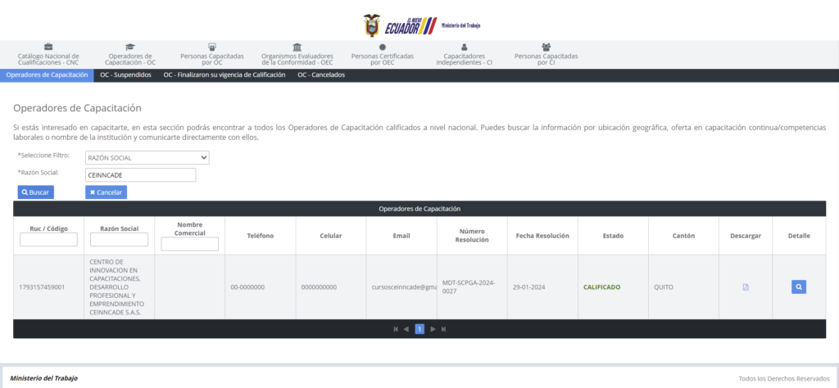Viewport: 839px width, 388px height.
Task: Click the Ruc / Código column filter box
Action: click(48, 239)
